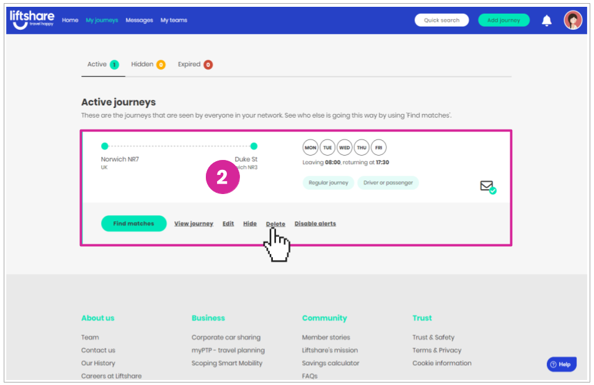Open the notifications bell icon

pyautogui.click(x=546, y=20)
